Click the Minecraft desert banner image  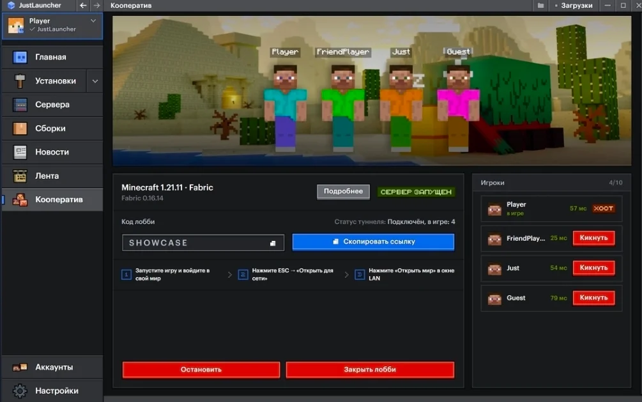pos(372,91)
